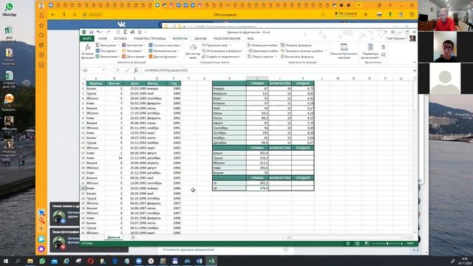The image size is (473, 266).
Task: Expand the formula bar
Action: coord(415,70)
